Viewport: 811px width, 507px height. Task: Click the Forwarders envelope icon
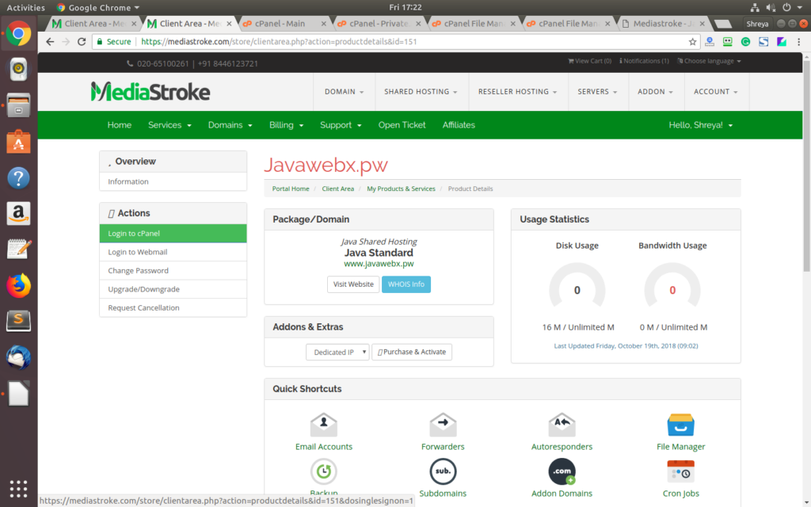[x=443, y=425]
